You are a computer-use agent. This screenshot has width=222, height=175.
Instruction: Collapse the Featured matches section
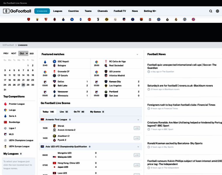click(x=137, y=55)
